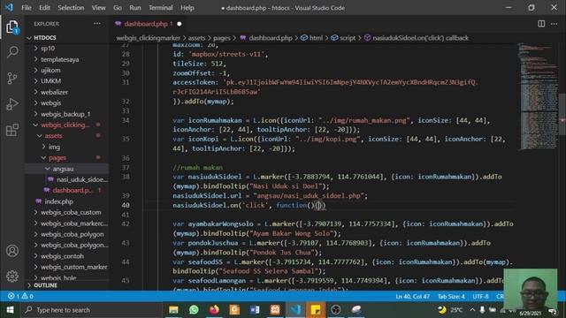Open the File menu

pyautogui.click(x=27, y=8)
